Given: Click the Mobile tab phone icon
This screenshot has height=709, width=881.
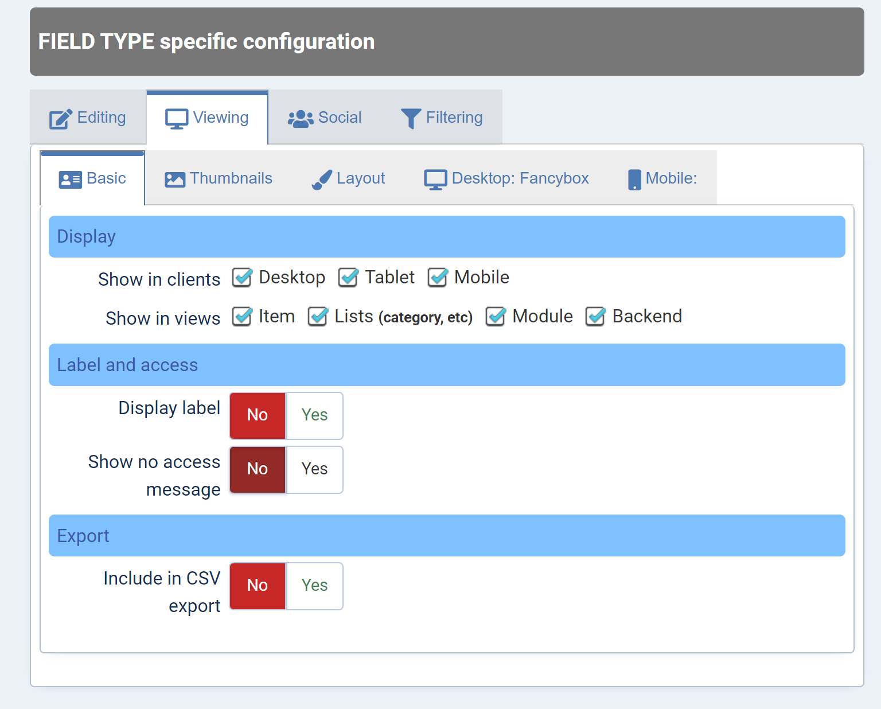Looking at the screenshot, I should [634, 180].
